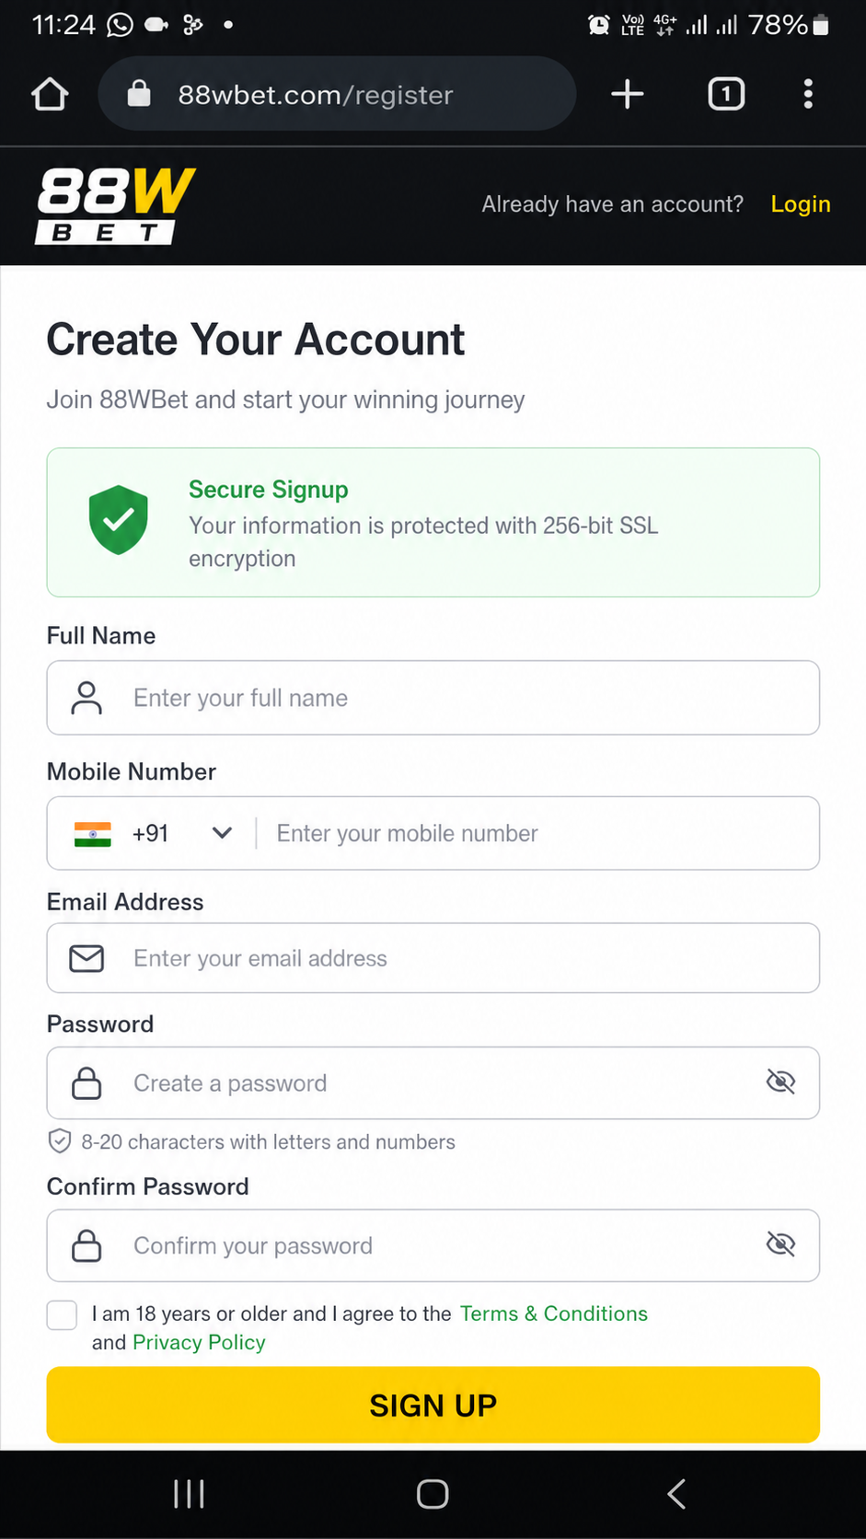Tap the Android back navigation arrow
Image resolution: width=866 pixels, height=1539 pixels.
coord(676,1493)
